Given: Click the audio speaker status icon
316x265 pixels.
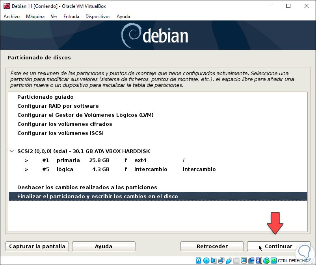Looking at the screenshot, I should click(214, 261).
